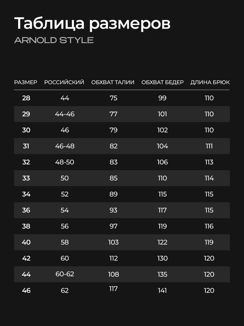Click hip value 141 cell
The height and width of the screenshot is (326, 244).
[162, 290]
